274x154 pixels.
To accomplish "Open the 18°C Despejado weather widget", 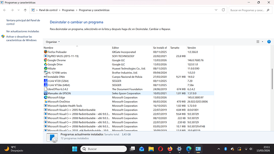I will (14, 149).
